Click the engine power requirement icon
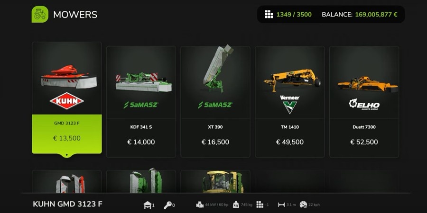This screenshot has width=427, height=213. [200, 205]
